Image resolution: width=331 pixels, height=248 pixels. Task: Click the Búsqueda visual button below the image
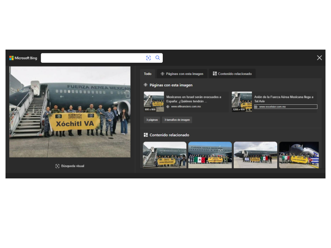coord(70,166)
